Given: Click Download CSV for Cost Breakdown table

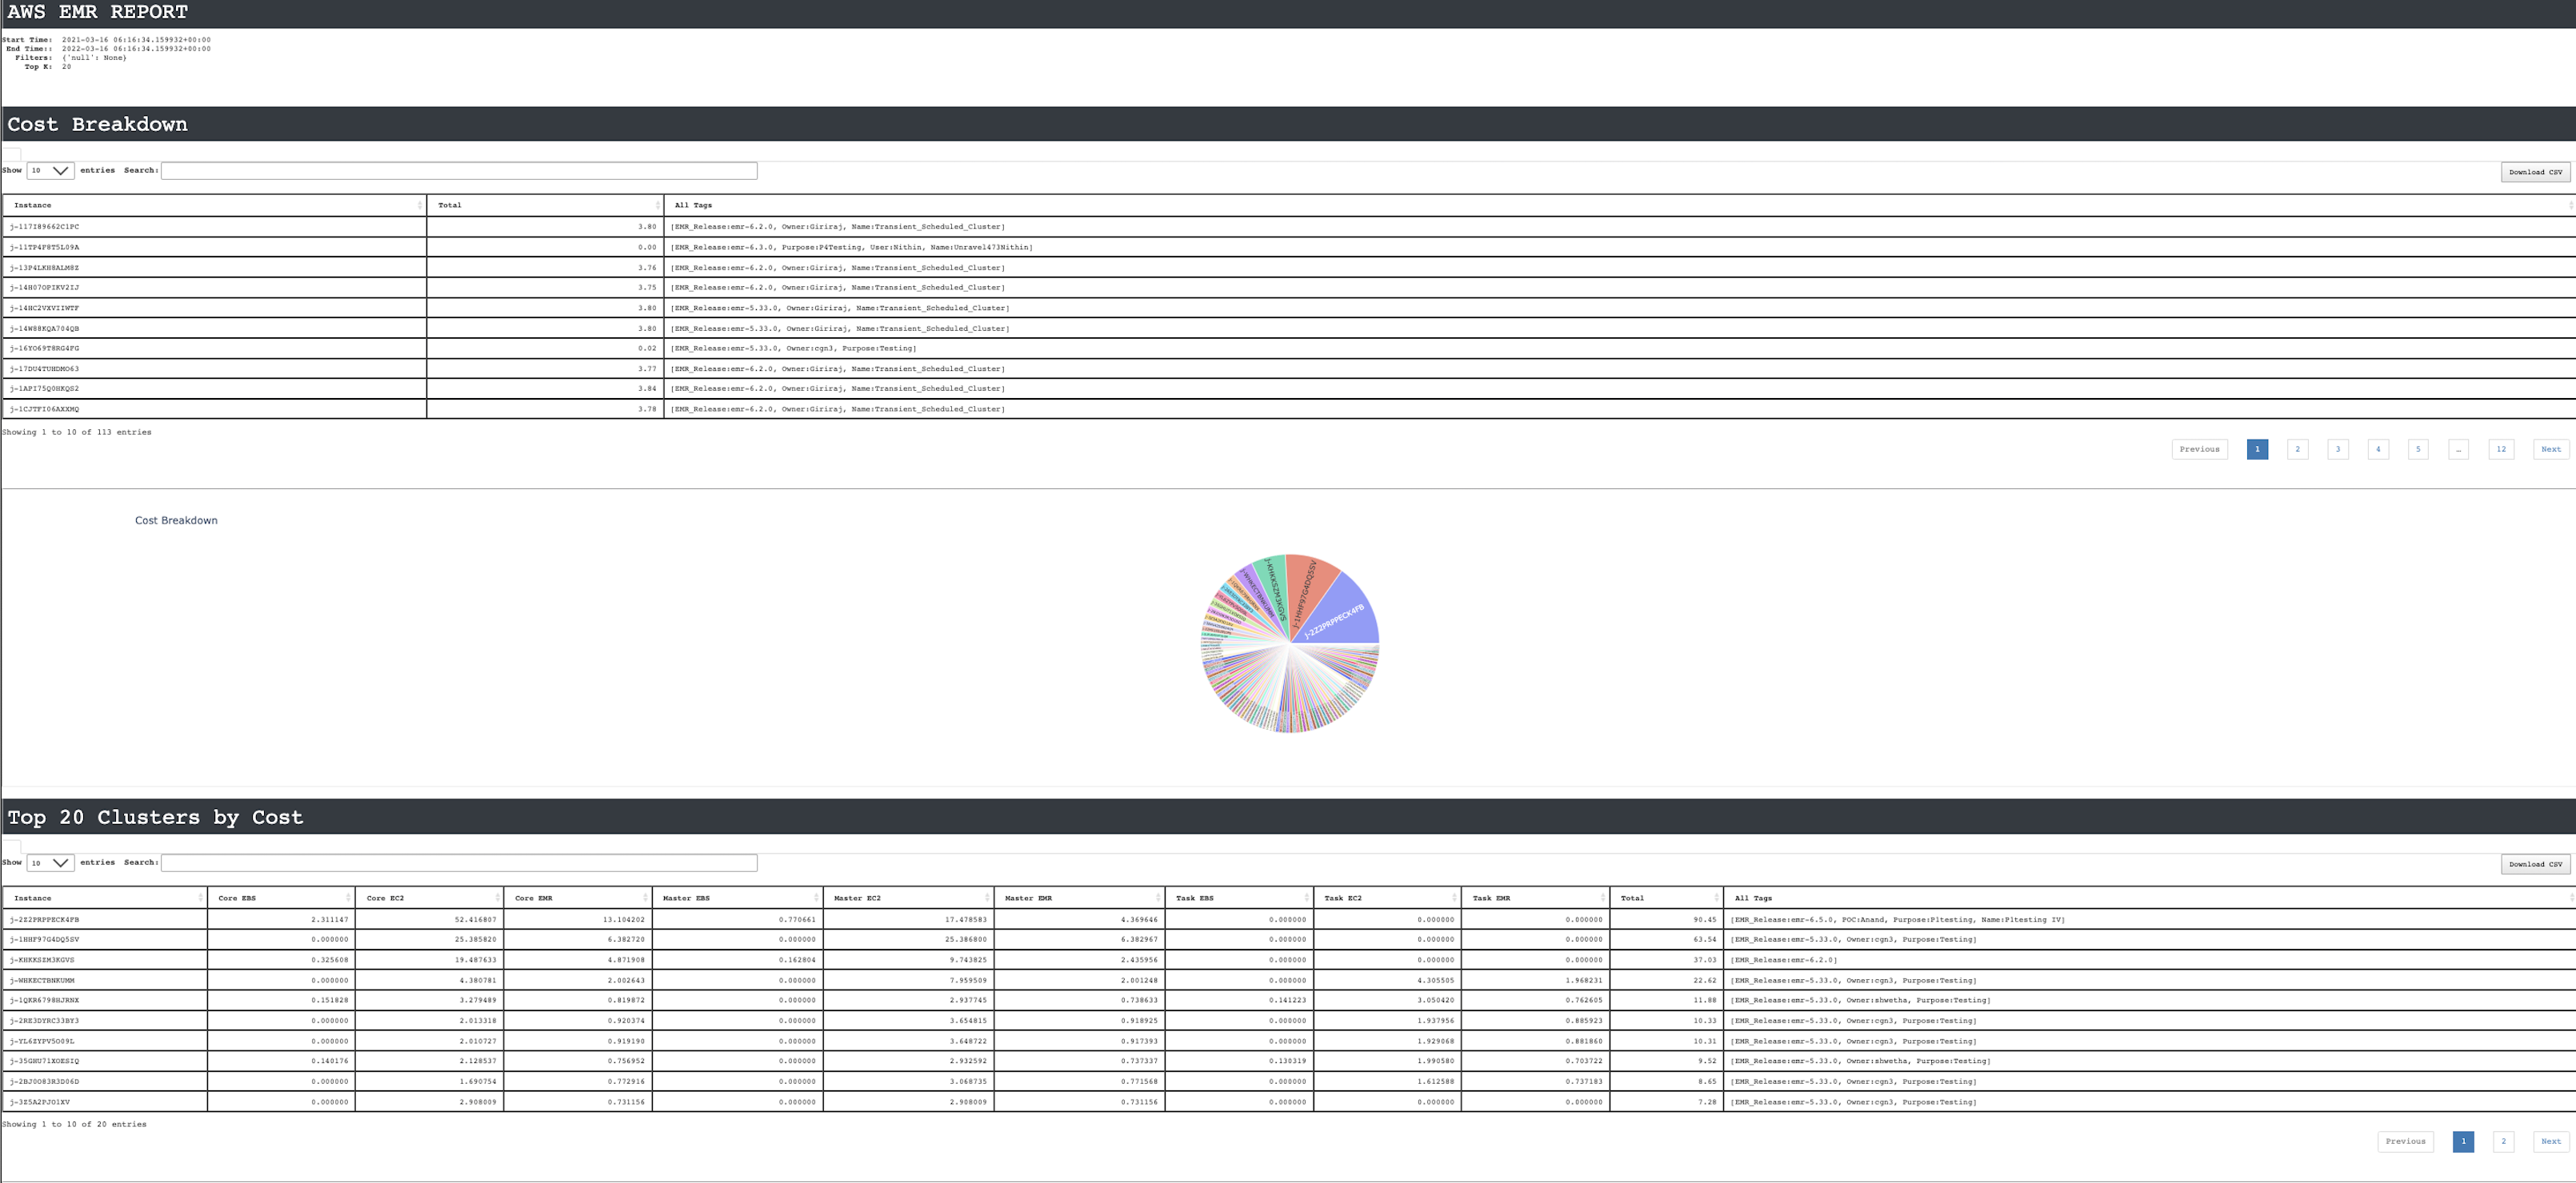Looking at the screenshot, I should pyautogui.click(x=2535, y=172).
